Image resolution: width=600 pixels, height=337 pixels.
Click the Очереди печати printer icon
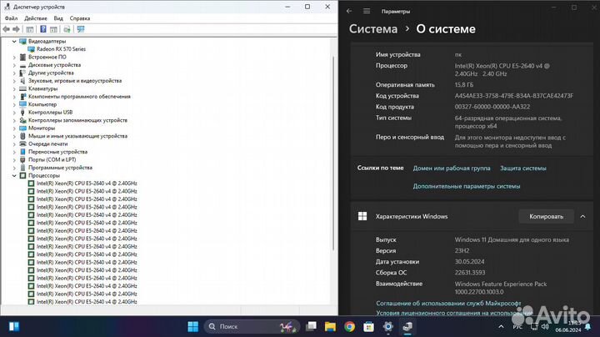[23, 144]
